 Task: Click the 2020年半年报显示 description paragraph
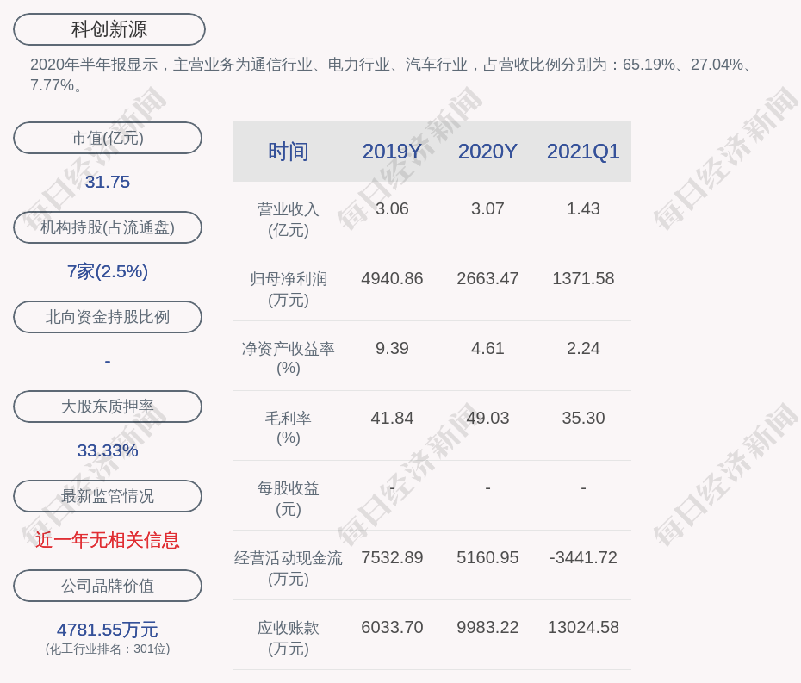tap(391, 75)
